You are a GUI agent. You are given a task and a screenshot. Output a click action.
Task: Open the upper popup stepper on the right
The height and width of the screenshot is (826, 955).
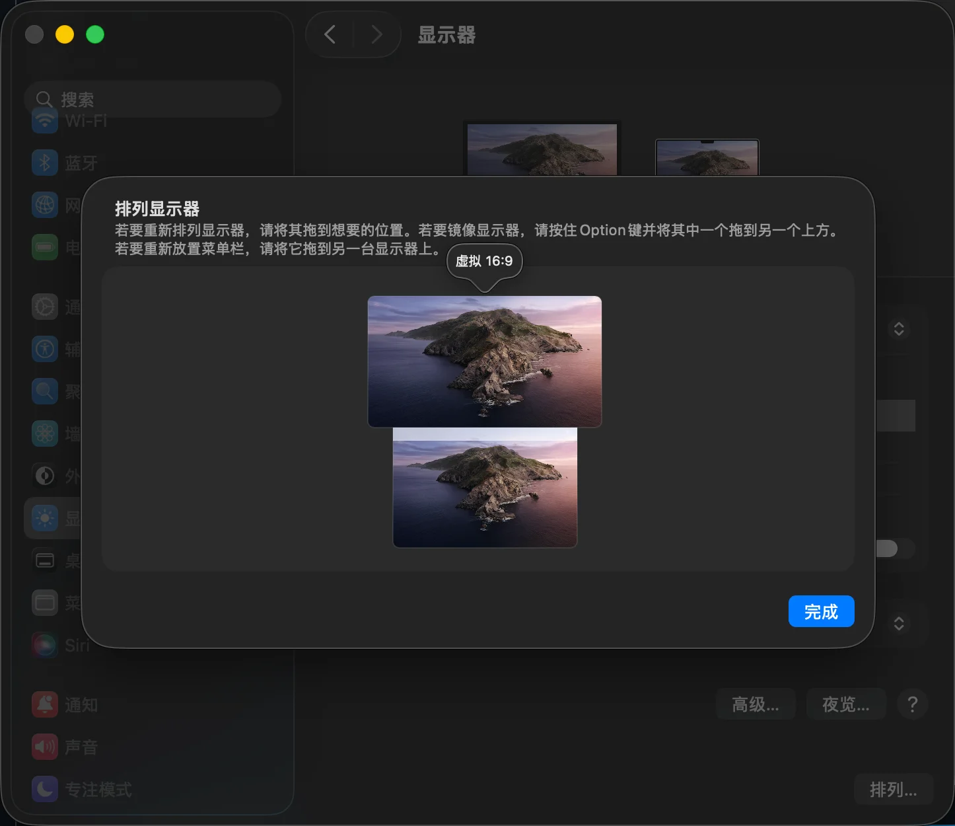point(898,328)
